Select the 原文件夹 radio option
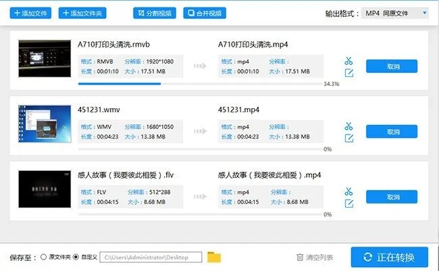 pos(43,257)
